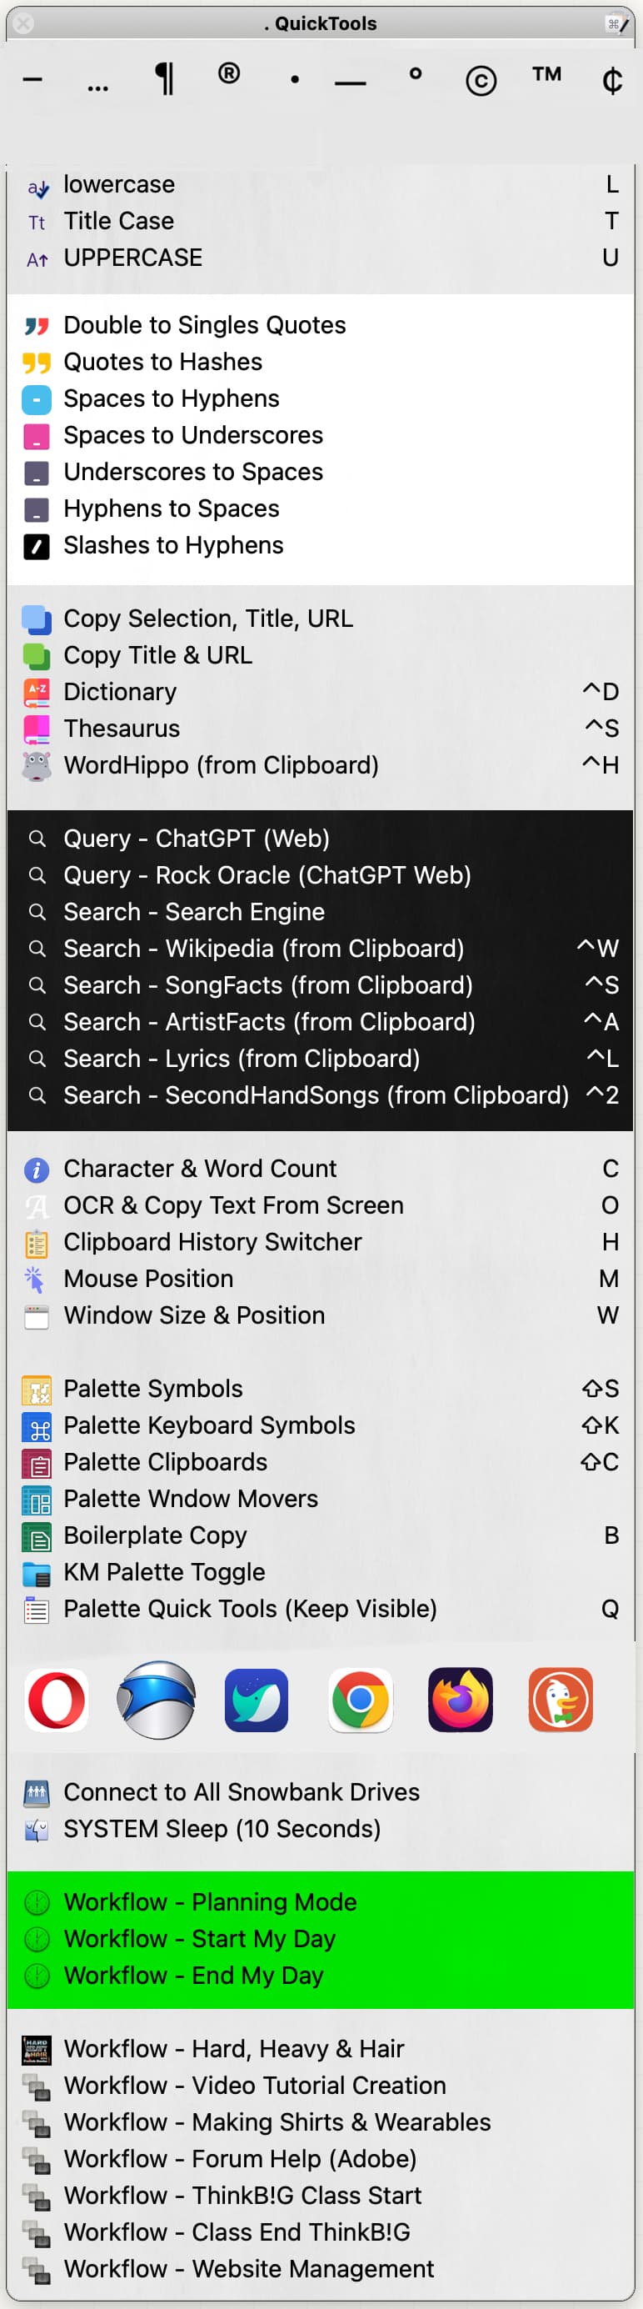The image size is (643, 2309).
Task: Convert text with UPPERCASE
Action: pos(132,258)
